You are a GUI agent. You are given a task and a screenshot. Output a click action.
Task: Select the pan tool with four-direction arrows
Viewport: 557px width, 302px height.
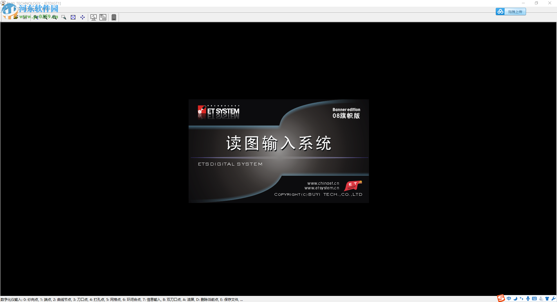pos(82,17)
